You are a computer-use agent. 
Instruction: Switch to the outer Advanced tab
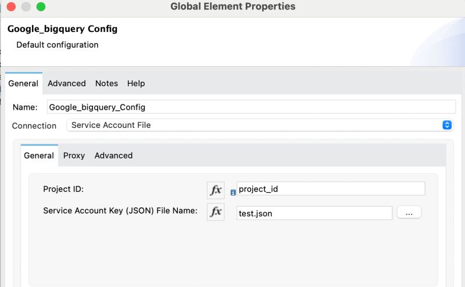(67, 83)
